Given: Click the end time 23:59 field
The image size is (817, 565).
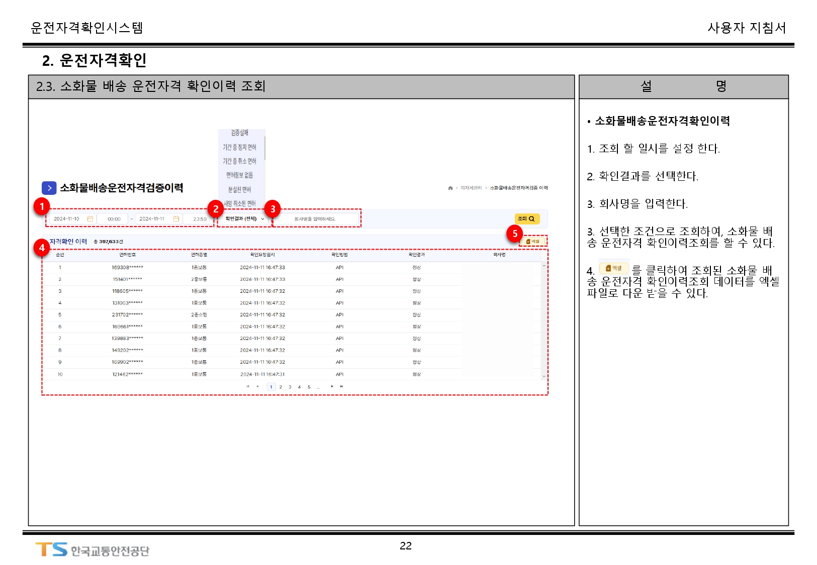Looking at the screenshot, I should (x=200, y=219).
